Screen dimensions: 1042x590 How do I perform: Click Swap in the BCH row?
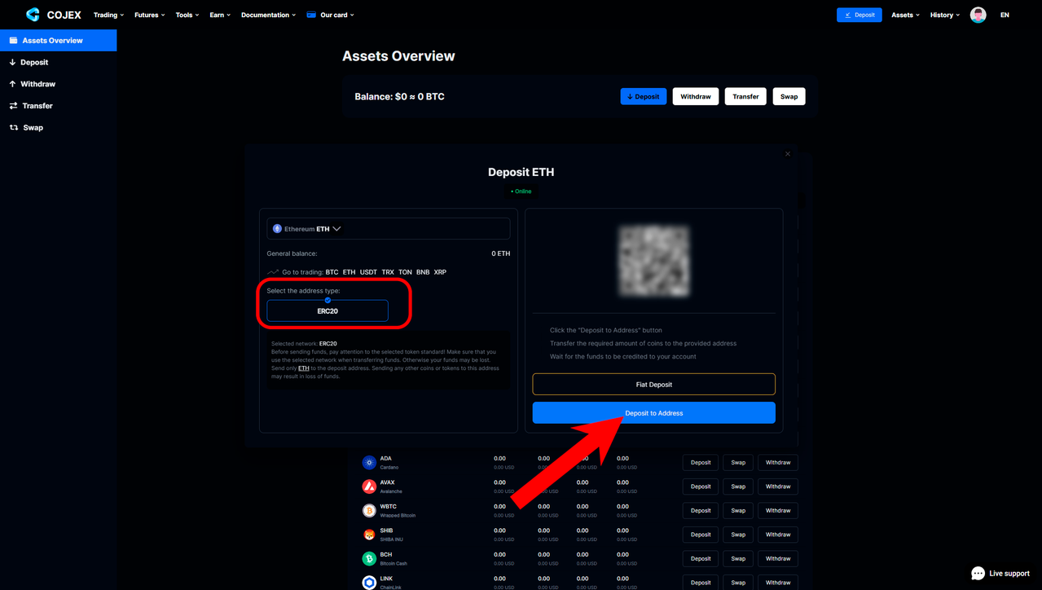738,558
